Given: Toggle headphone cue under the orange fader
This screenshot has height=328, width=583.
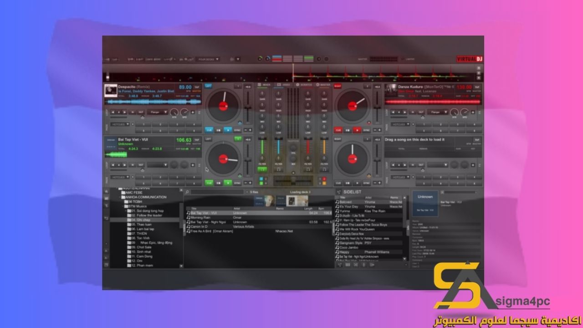Looking at the screenshot, I should [324, 169].
